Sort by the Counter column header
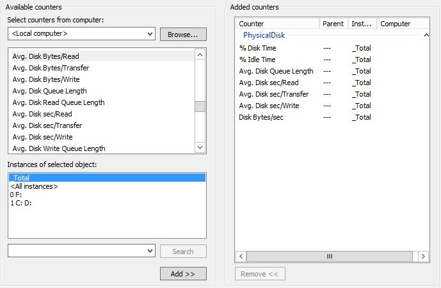Viewport: 441px width, 288px height. pos(278,24)
